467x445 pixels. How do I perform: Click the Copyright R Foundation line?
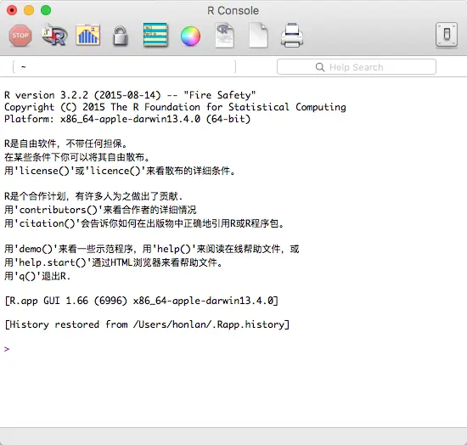point(175,107)
